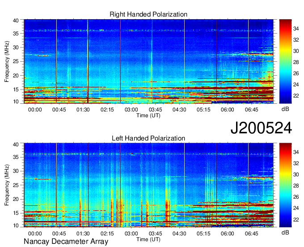Click the 30 value on the Right Handed color bar
Image resolution: width=304 pixels, height=247 pixels.
pos(296,51)
